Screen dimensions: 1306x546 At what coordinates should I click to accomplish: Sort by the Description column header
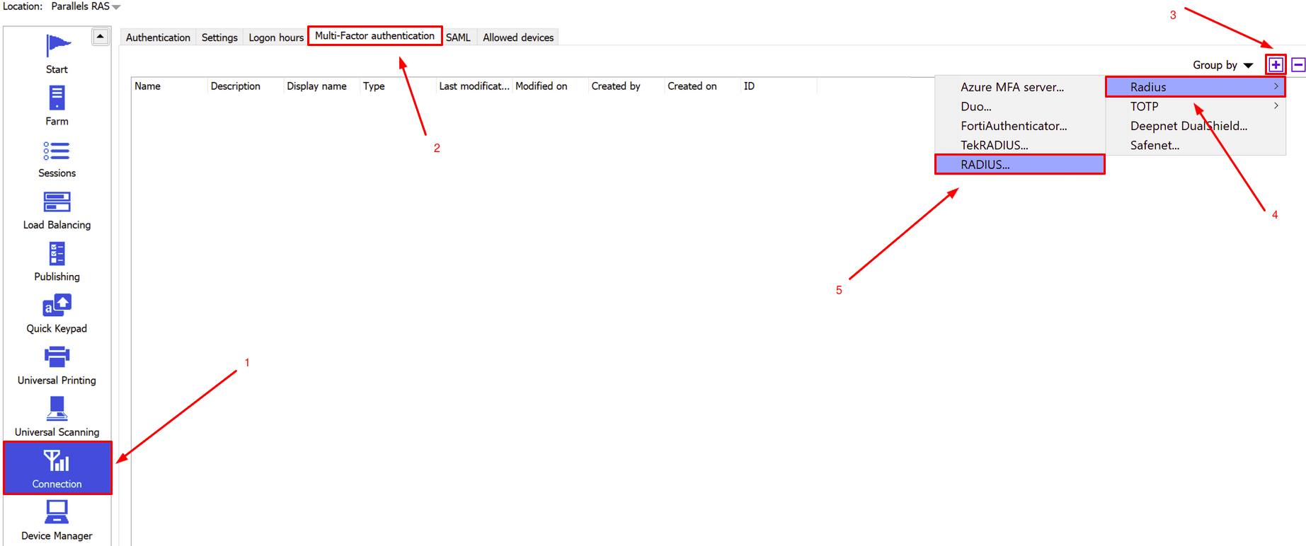(x=246, y=86)
